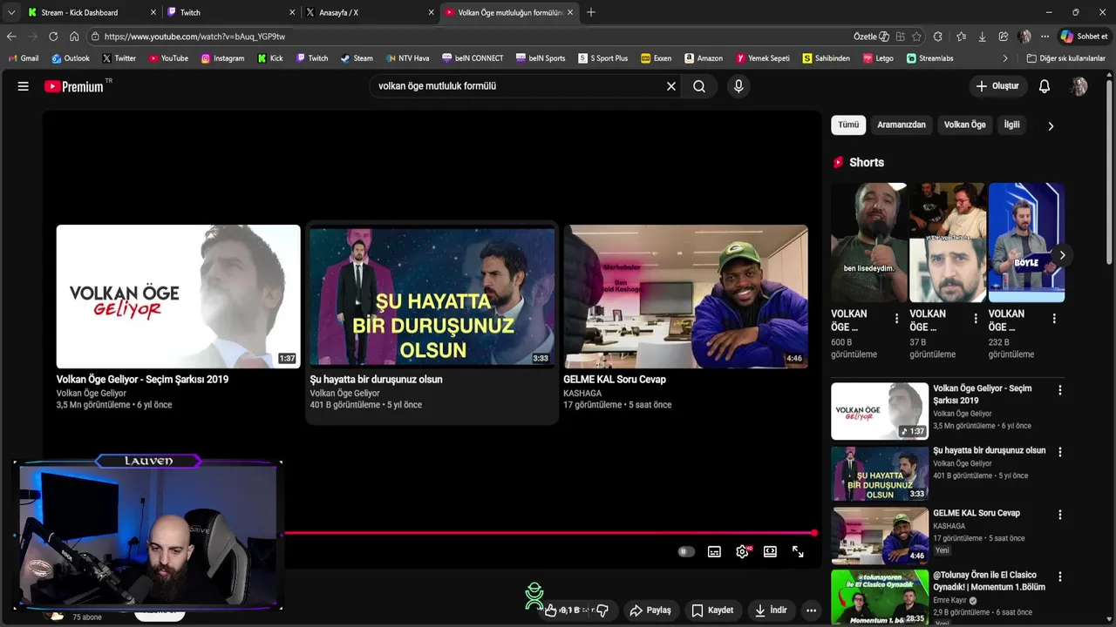Open Copilot Sohbet et button
The height and width of the screenshot is (627, 1116).
[x=1084, y=37]
